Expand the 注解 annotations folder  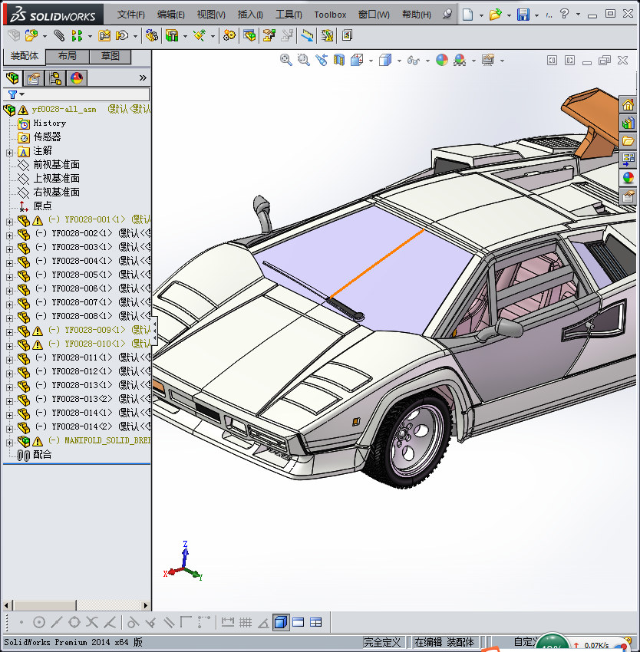9,151
